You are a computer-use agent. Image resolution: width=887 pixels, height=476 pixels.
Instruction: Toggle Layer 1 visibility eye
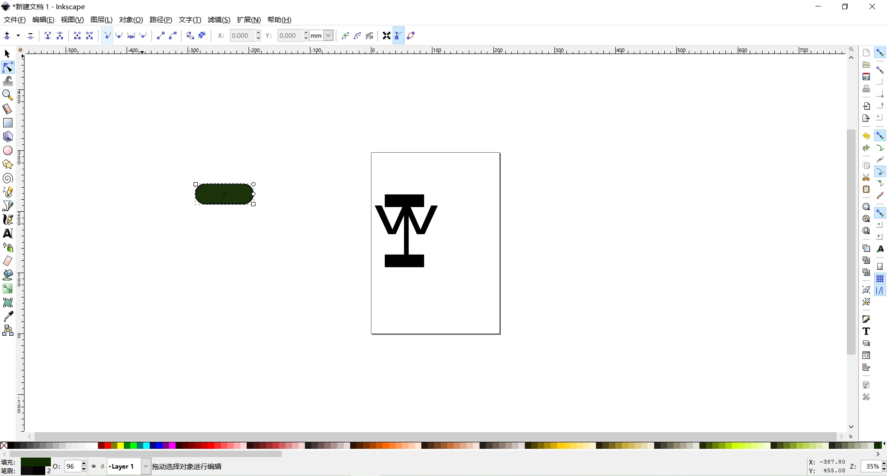click(94, 466)
